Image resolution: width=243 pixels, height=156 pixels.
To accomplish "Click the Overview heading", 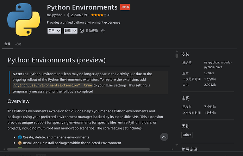I will (18, 101).
